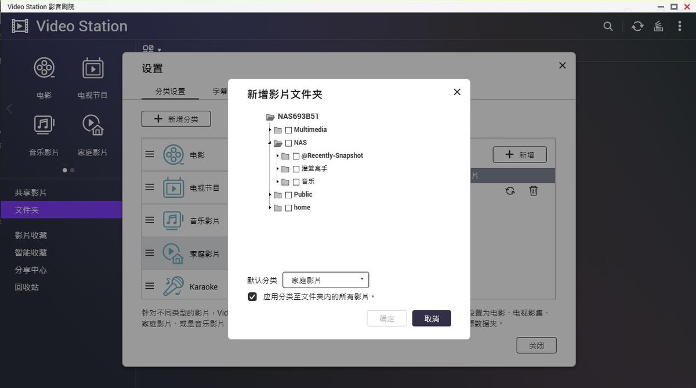
Task: Expand the @Recently-Snapshot tree node
Action: click(x=277, y=155)
